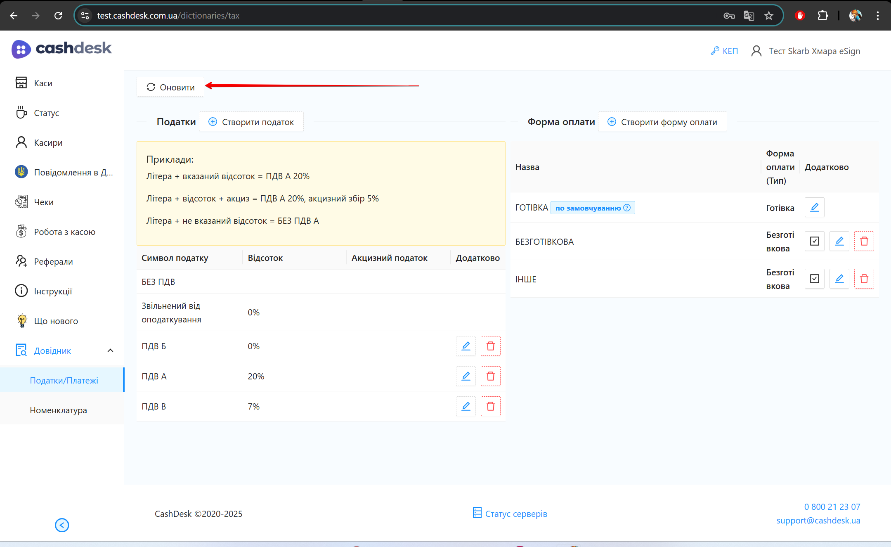Click the help icon on по замовчуванню badge
The height and width of the screenshot is (547, 891).
627,208
